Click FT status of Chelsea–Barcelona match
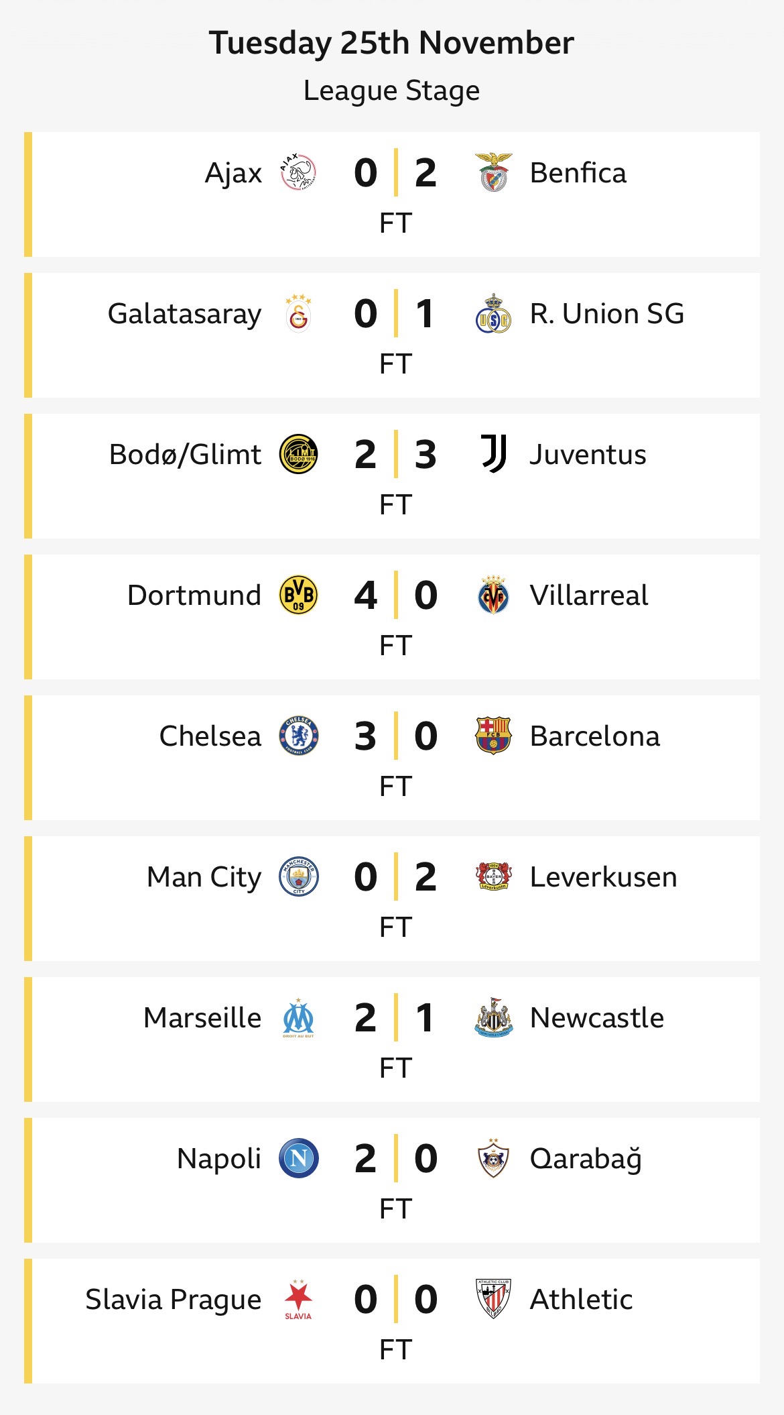 point(395,787)
